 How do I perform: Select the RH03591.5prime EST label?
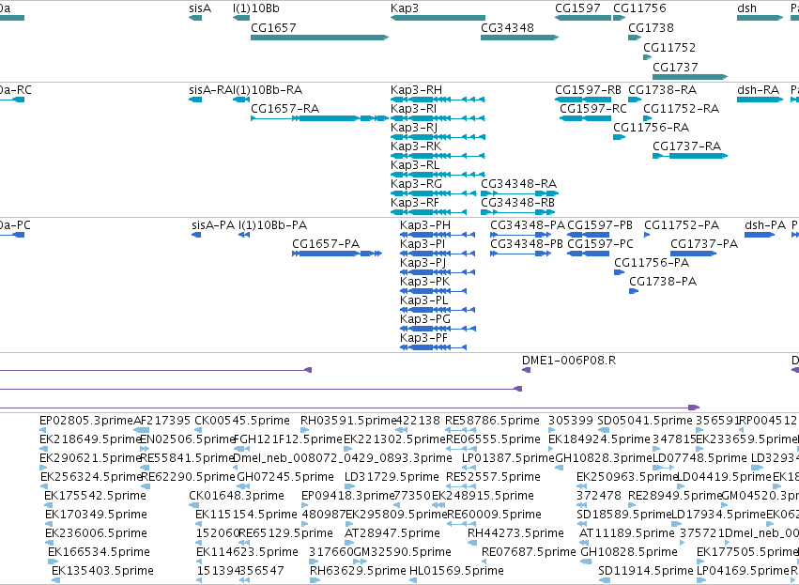click(x=348, y=421)
